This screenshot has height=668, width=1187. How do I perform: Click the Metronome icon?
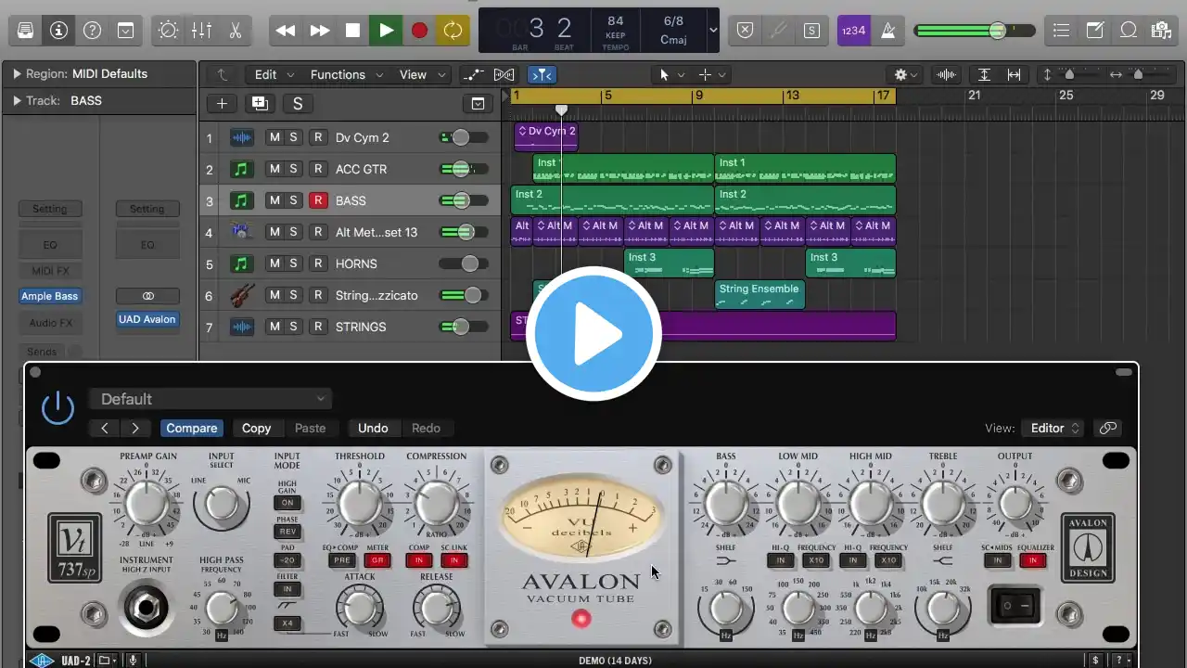pyautogui.click(x=887, y=31)
